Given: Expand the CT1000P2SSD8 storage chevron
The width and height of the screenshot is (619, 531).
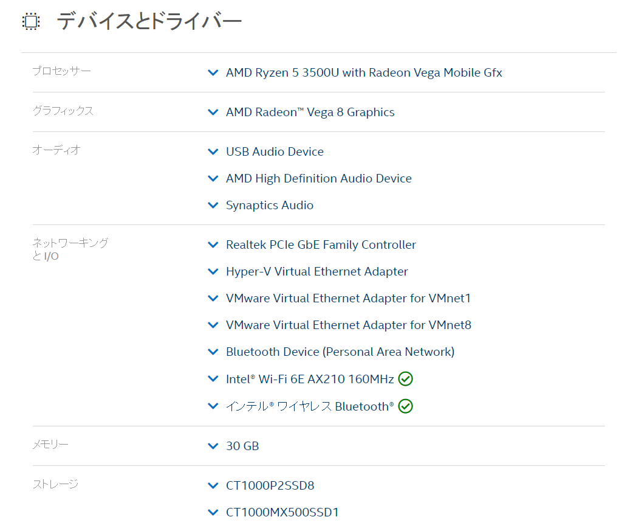Looking at the screenshot, I should pyautogui.click(x=213, y=486).
